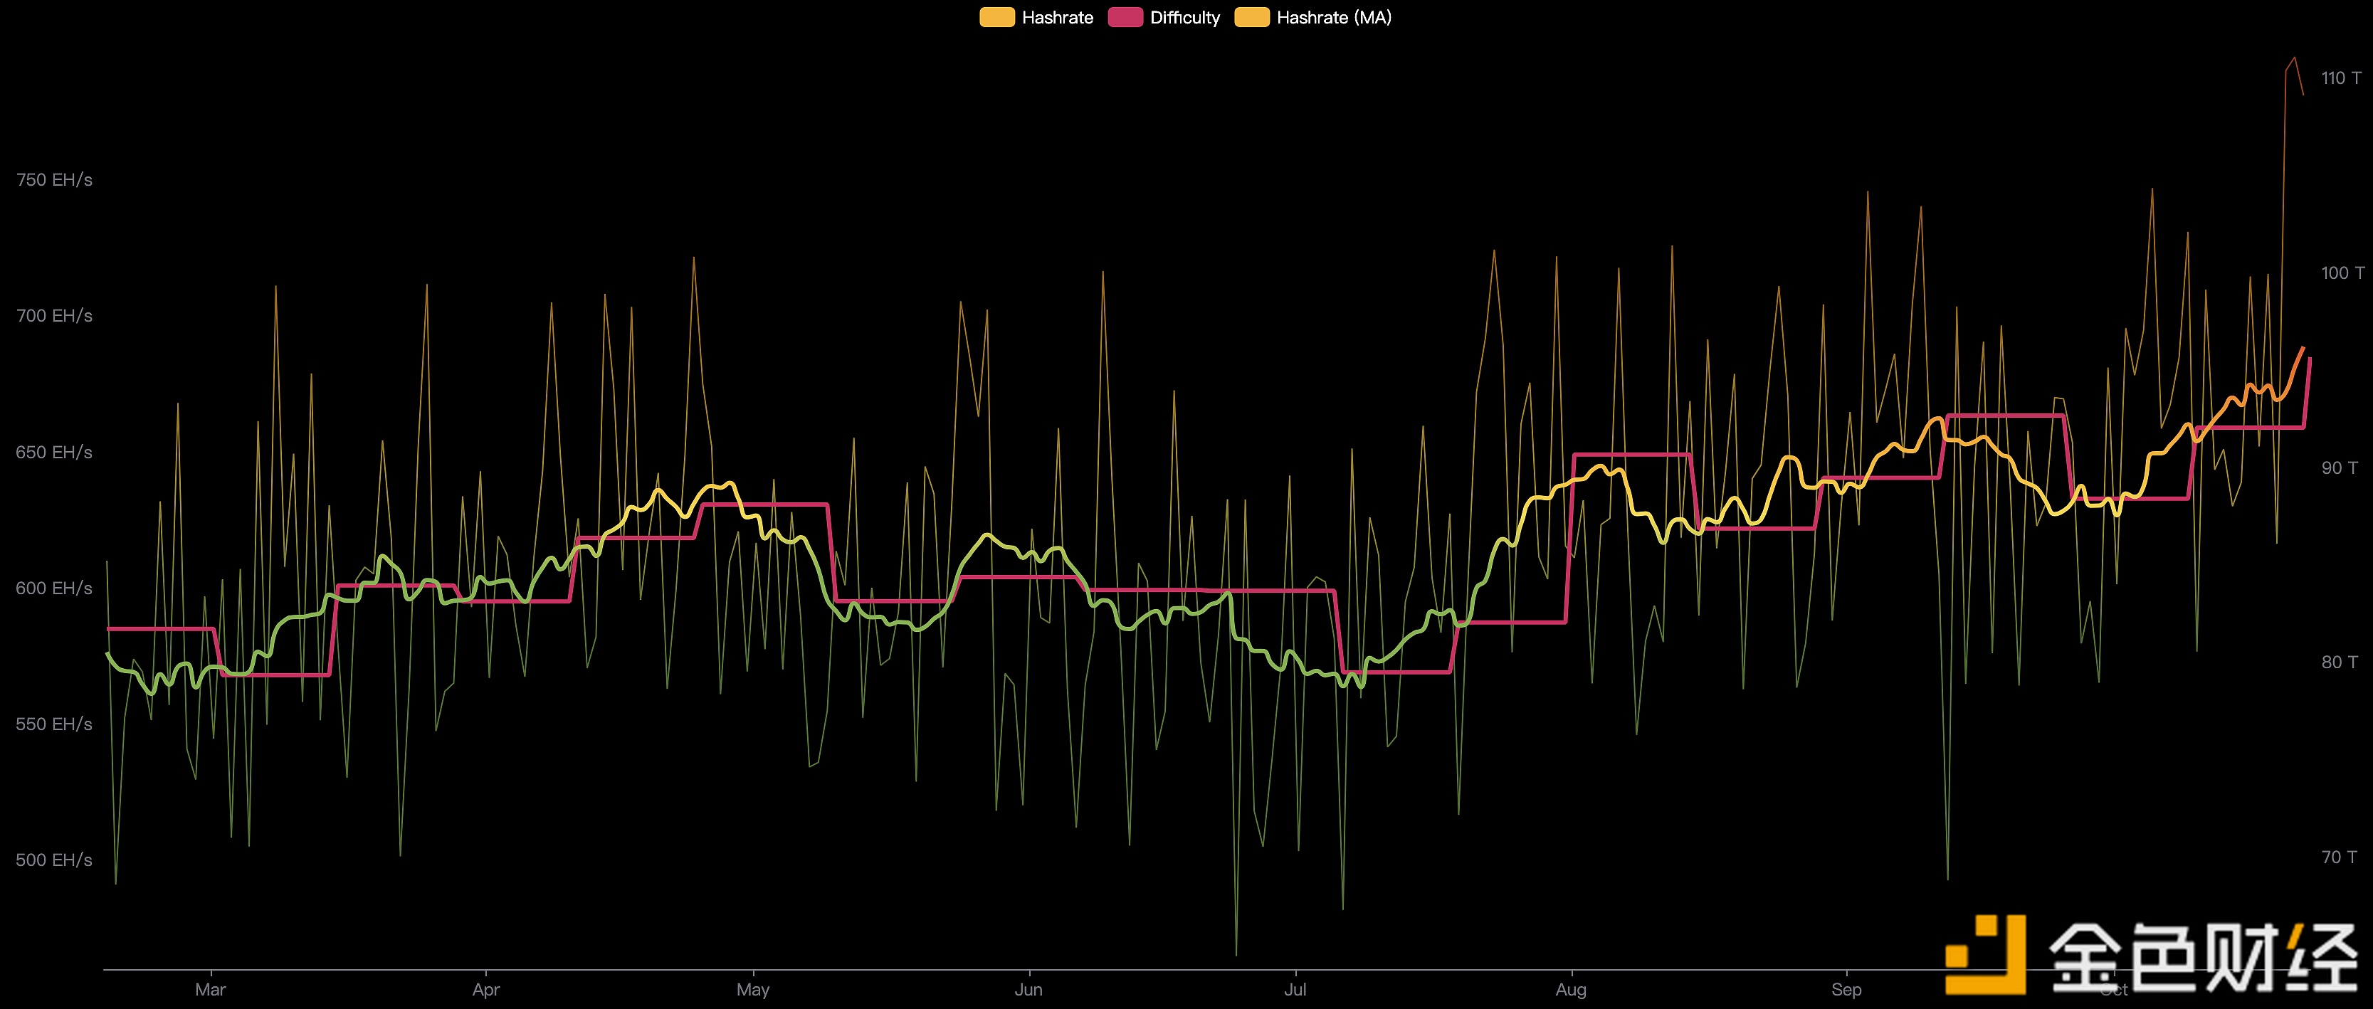Image resolution: width=2373 pixels, height=1009 pixels.
Task: Toggle the Hashrate legend entry
Action: point(1036,18)
